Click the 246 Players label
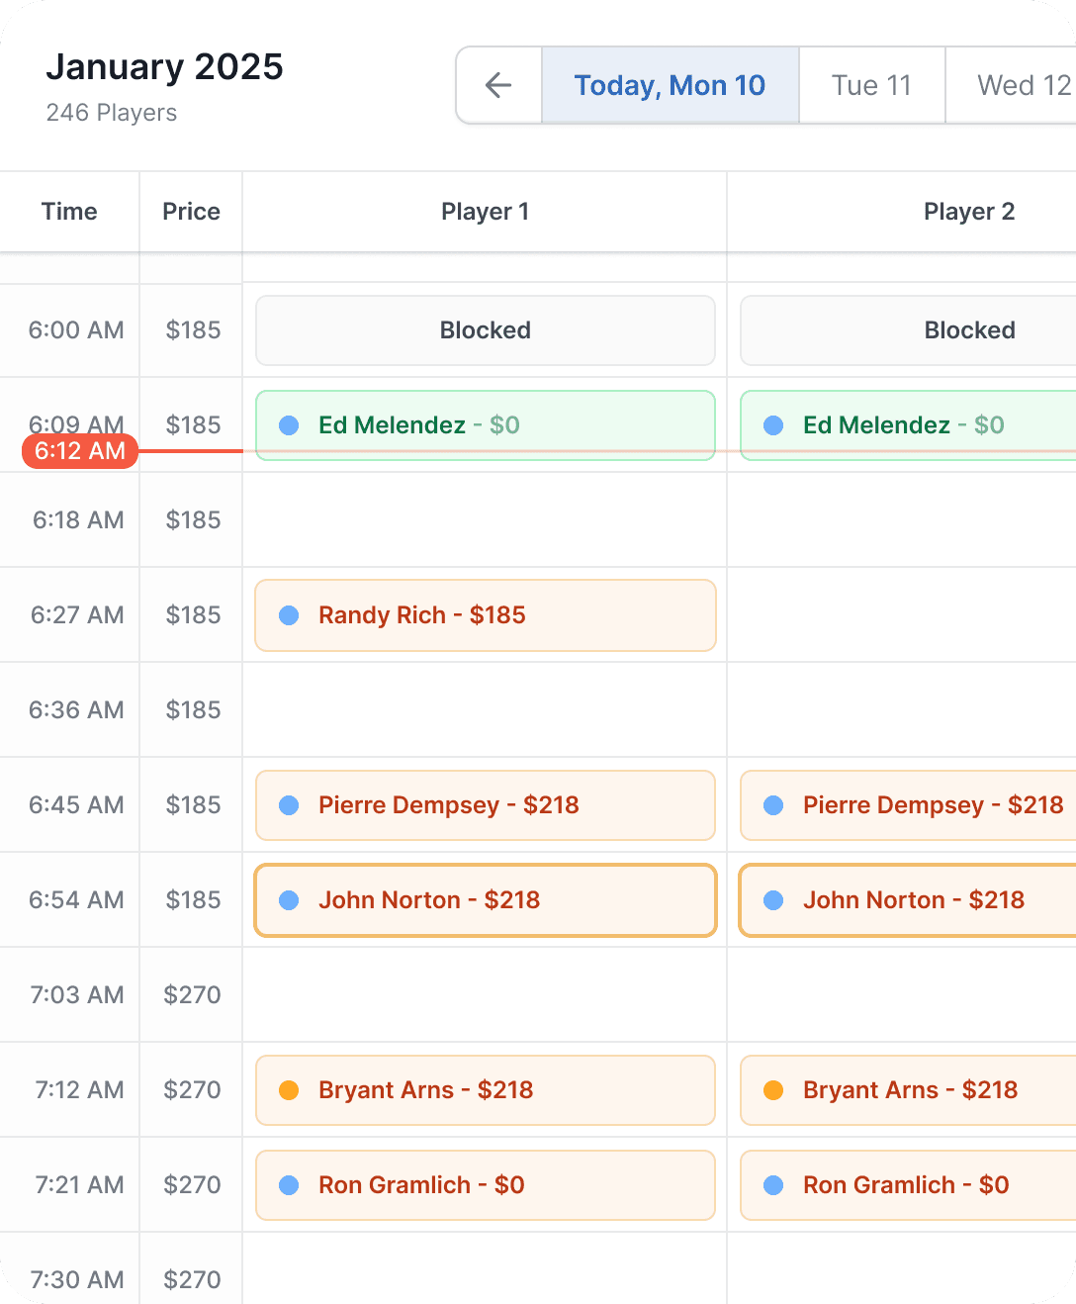The image size is (1076, 1304). coord(112,113)
